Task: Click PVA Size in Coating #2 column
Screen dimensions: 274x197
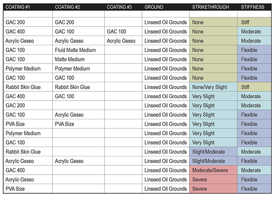Action: 78,124
